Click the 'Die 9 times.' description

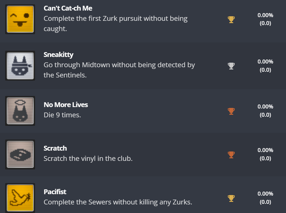(62, 115)
